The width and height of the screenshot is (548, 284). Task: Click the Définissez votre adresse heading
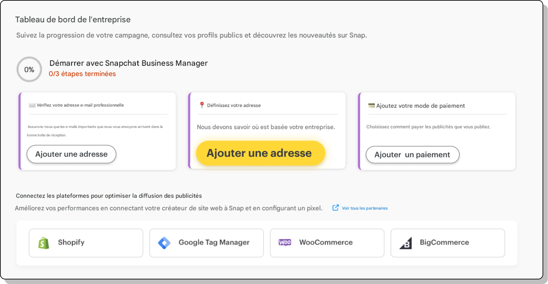point(234,105)
